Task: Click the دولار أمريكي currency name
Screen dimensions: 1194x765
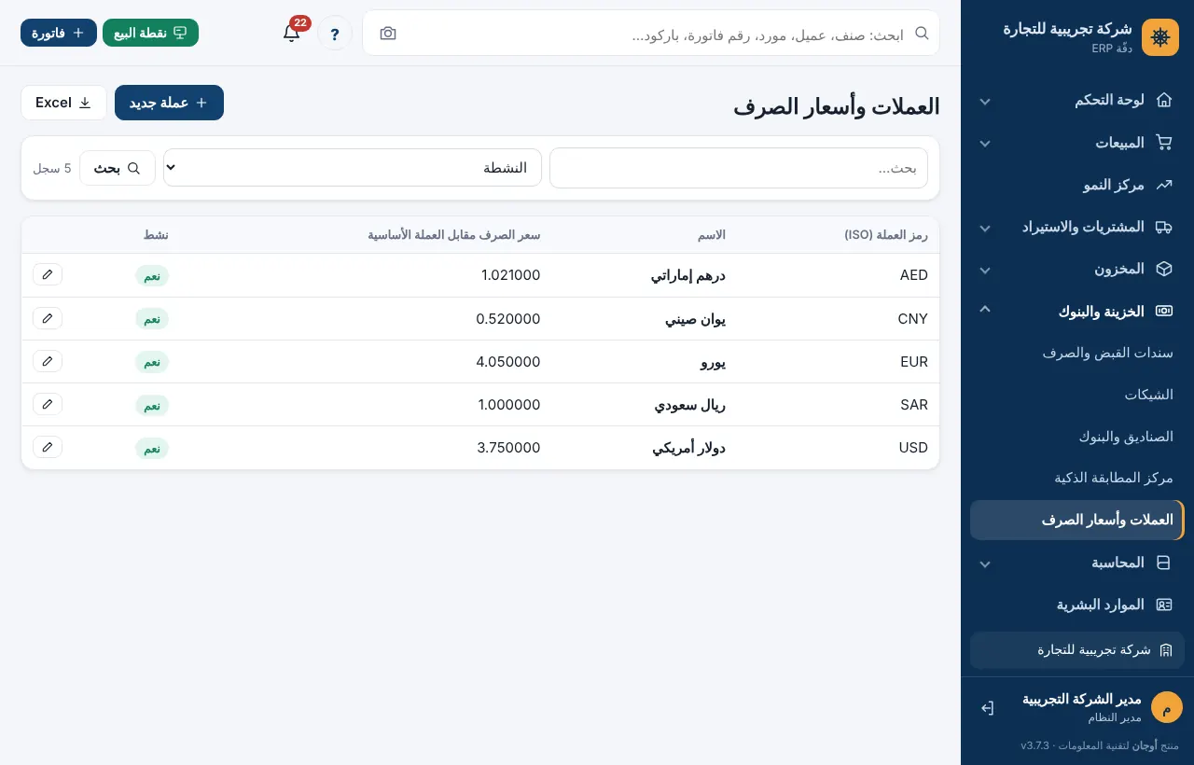Action: pos(688,448)
